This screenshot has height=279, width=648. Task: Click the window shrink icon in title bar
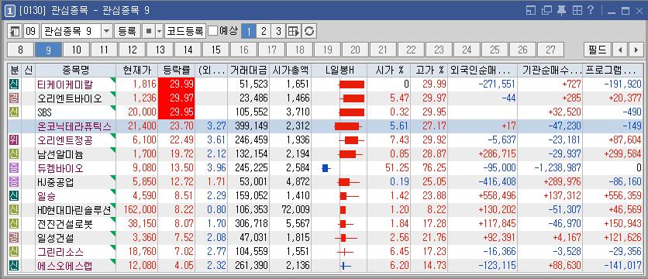531,10
